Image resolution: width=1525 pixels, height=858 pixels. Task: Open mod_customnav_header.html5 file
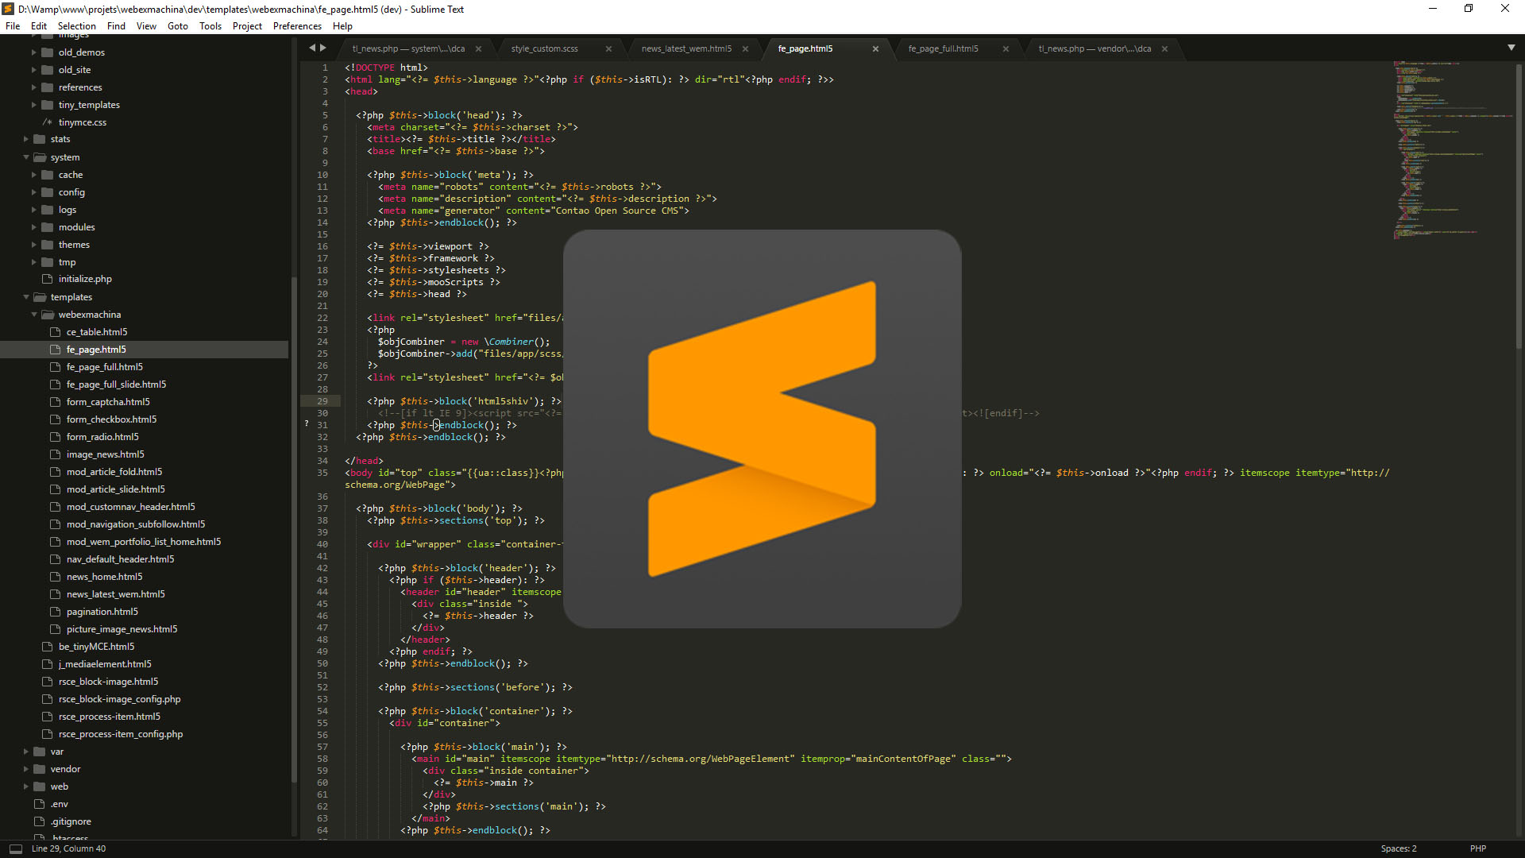coord(131,507)
